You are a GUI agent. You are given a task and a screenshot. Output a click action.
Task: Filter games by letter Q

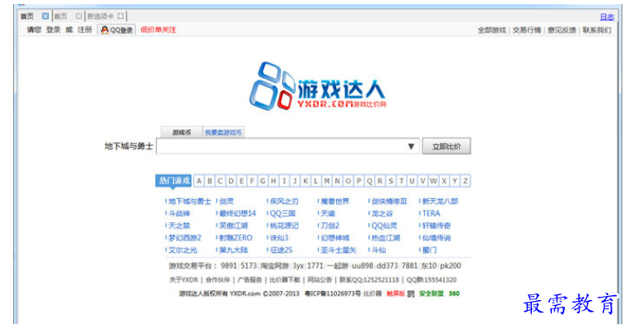pyautogui.click(x=369, y=181)
